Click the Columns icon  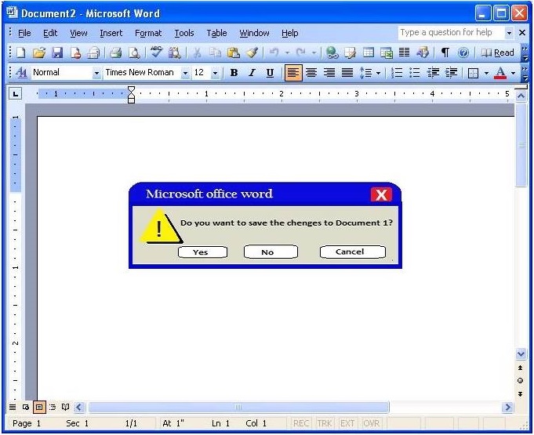click(x=405, y=53)
